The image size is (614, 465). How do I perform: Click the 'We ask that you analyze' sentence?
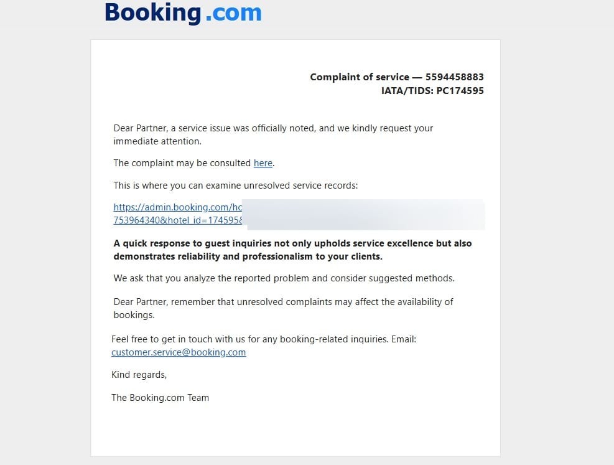284,278
